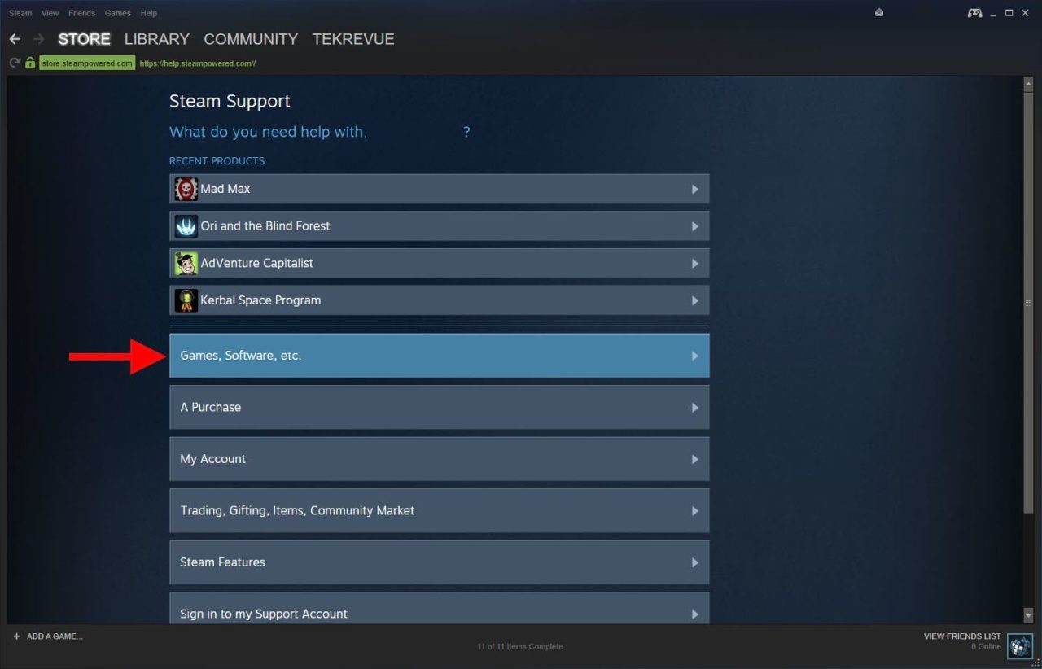Select Games, Software, etc. support category
The height and width of the screenshot is (669, 1042).
click(x=439, y=356)
